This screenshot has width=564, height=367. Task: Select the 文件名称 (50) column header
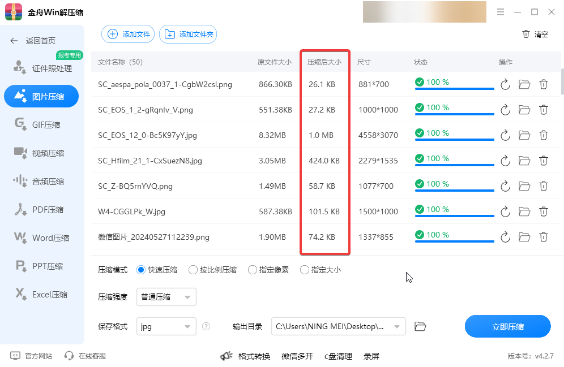(x=120, y=62)
